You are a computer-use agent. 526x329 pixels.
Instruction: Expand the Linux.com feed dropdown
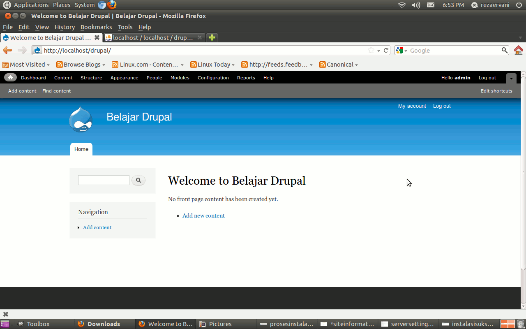pyautogui.click(x=182, y=65)
